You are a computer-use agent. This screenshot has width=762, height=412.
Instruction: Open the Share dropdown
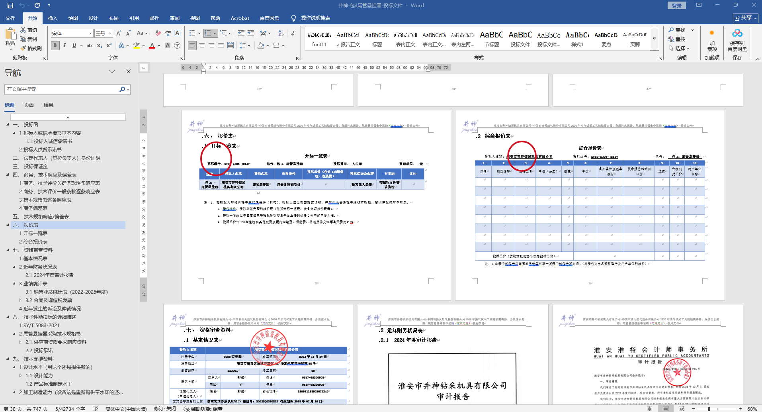(746, 18)
